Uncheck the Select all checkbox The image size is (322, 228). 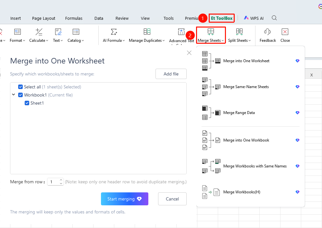pyautogui.click(x=20, y=87)
